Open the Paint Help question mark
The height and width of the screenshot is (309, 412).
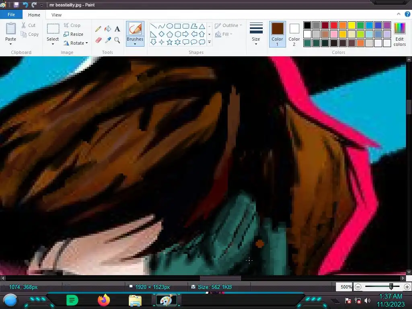(407, 14)
